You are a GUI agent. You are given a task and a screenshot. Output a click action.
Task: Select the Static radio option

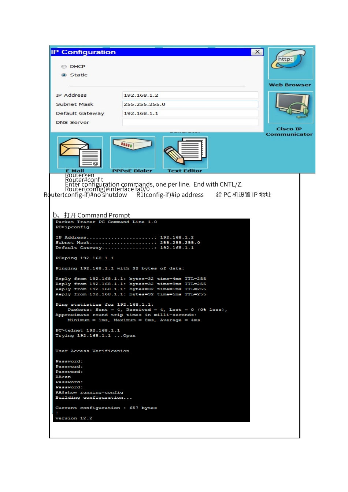[x=64, y=75]
